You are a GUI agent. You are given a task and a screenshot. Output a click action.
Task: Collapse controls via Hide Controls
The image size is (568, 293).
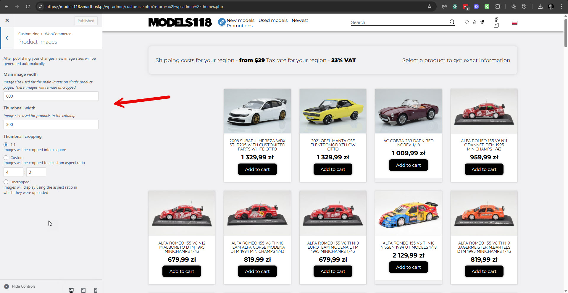[20, 286]
